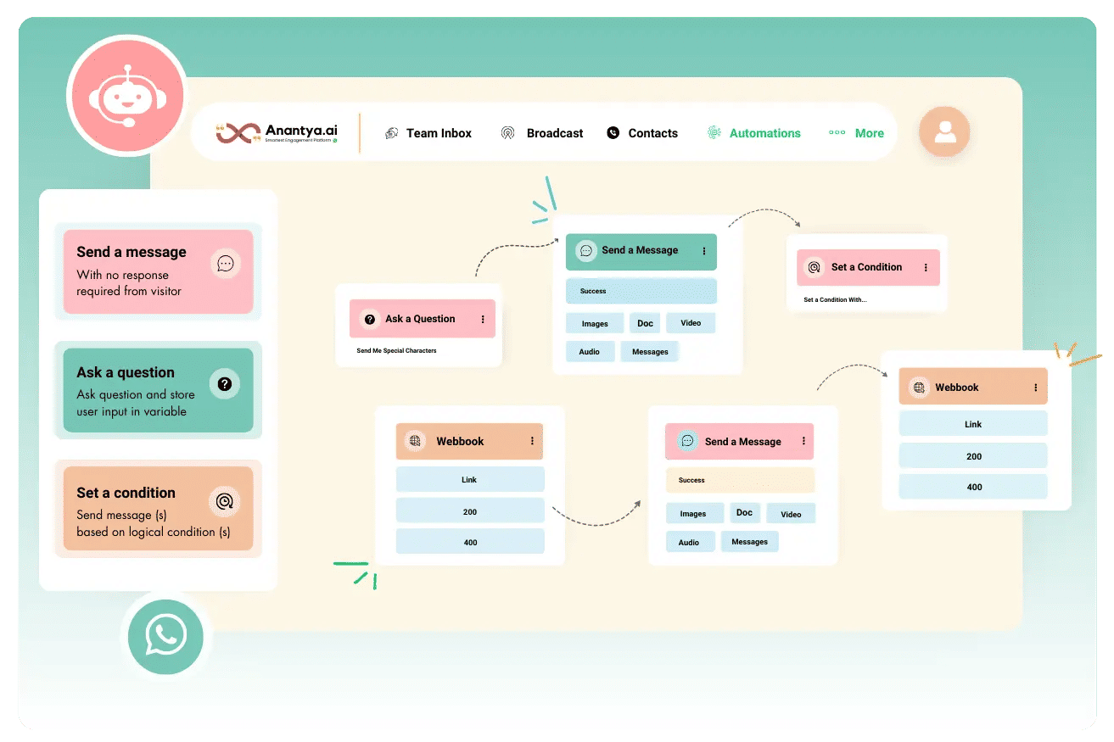Click 400 in the left Webbook node
1114x742 pixels.
pyautogui.click(x=469, y=542)
